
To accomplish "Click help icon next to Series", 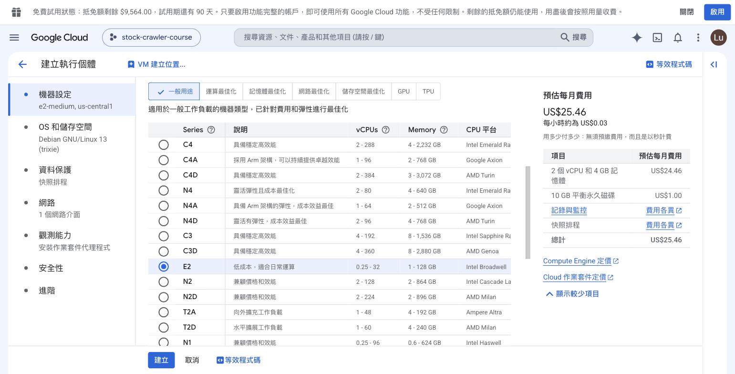I will pyautogui.click(x=211, y=130).
